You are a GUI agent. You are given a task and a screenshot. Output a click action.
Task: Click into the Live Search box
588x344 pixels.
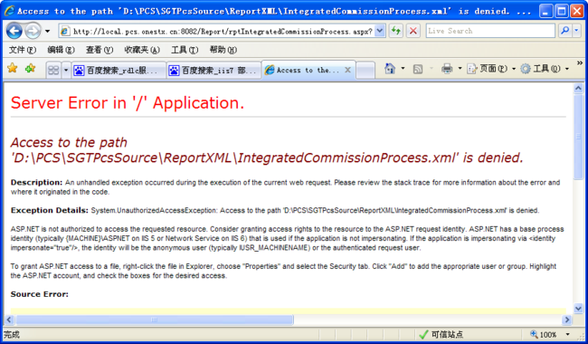[490, 31]
